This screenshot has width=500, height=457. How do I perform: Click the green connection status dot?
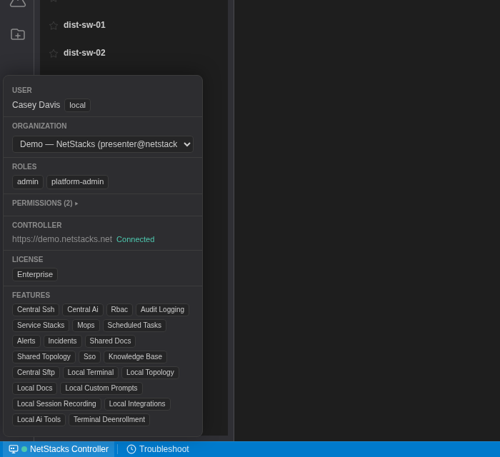24,449
